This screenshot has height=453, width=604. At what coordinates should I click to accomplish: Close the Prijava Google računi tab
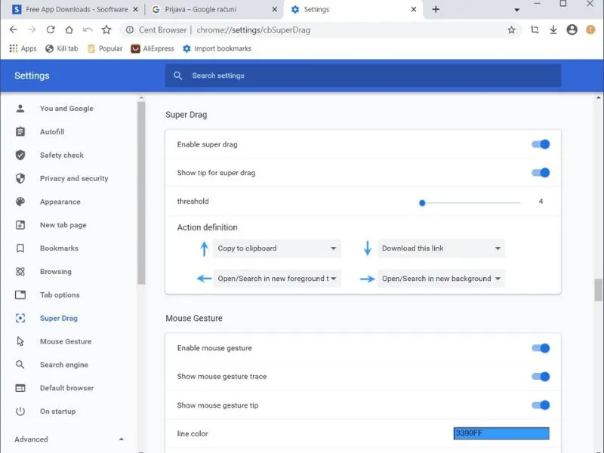(x=275, y=9)
